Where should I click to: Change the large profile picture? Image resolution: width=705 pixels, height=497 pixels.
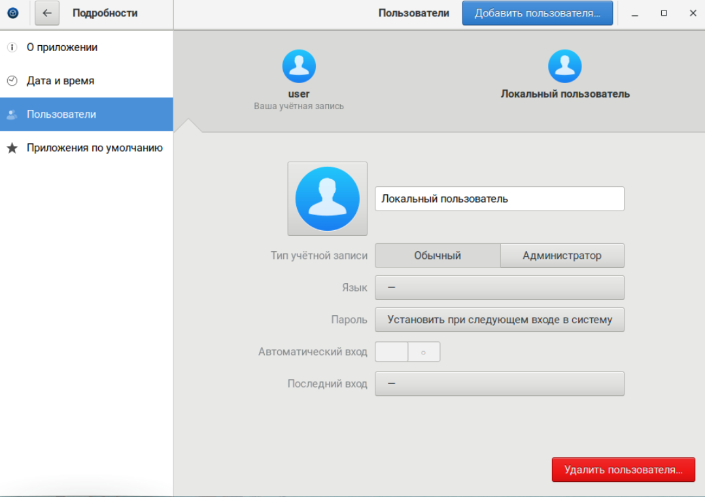pos(327,199)
